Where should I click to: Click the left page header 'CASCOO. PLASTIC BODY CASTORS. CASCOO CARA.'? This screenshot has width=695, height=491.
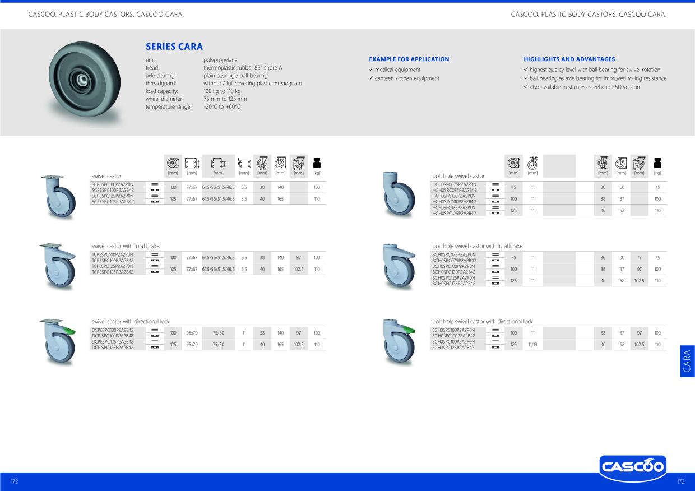click(x=106, y=14)
